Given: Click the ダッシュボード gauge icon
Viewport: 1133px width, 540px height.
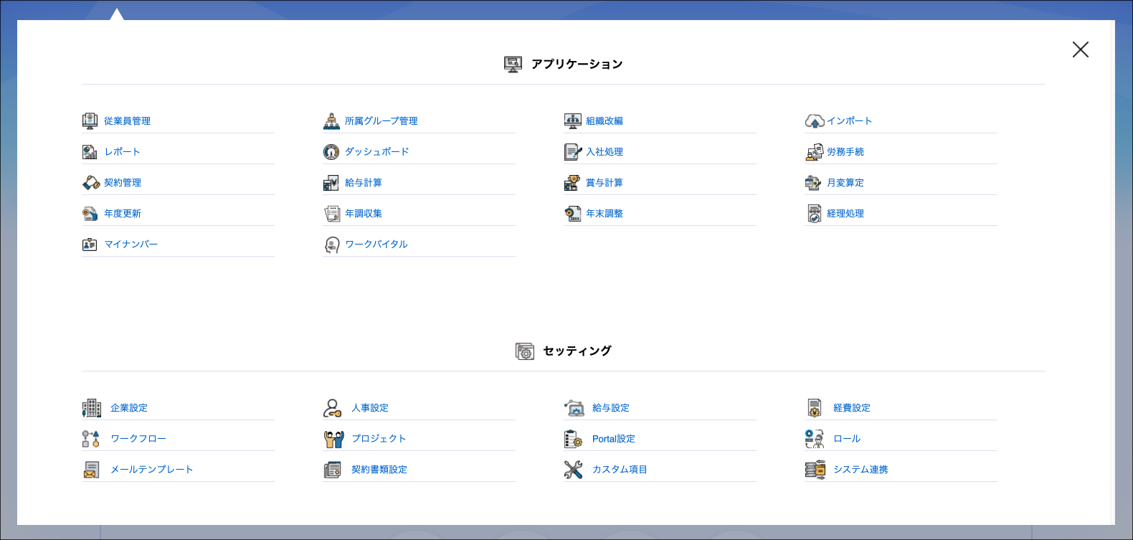Looking at the screenshot, I should (x=331, y=152).
